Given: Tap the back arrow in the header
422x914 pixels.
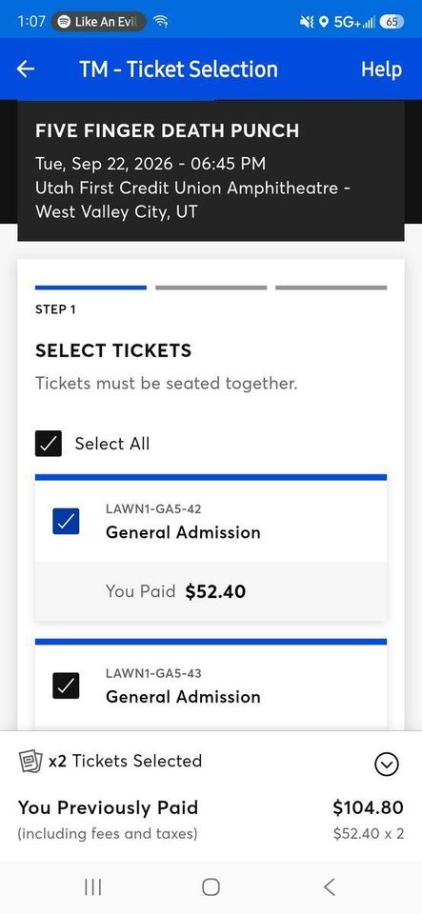Looking at the screenshot, I should [25, 70].
